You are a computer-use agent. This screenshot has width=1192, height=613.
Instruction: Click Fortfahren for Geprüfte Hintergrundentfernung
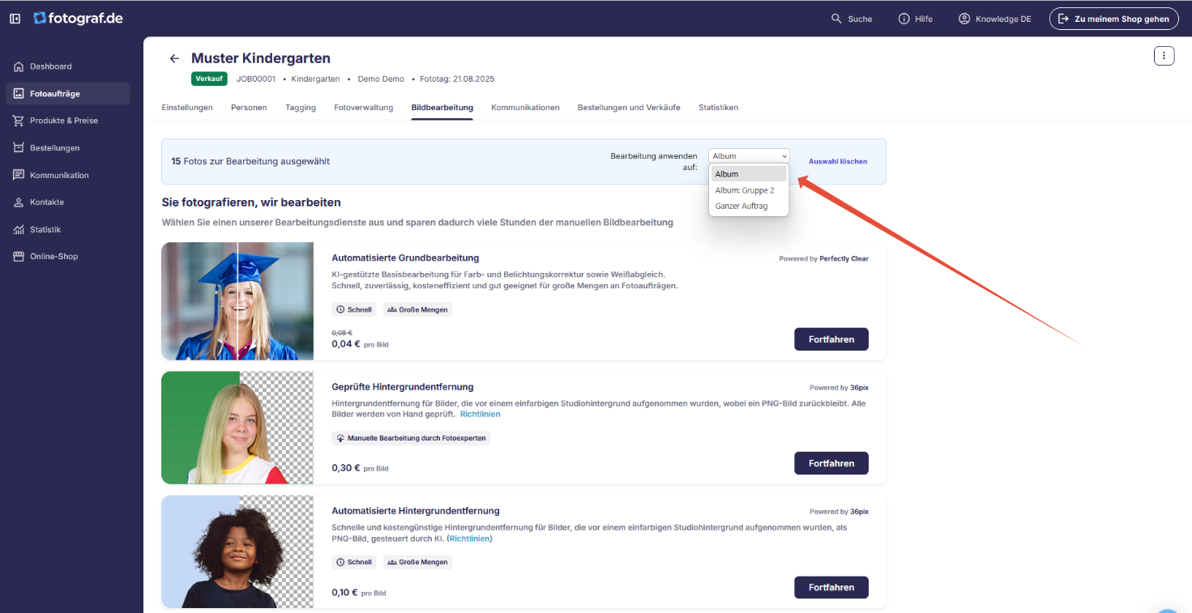point(831,463)
